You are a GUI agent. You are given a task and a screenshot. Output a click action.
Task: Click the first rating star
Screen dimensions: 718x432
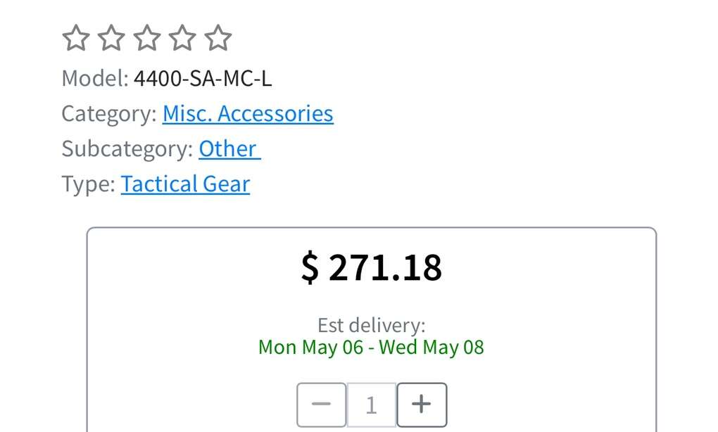pos(75,38)
